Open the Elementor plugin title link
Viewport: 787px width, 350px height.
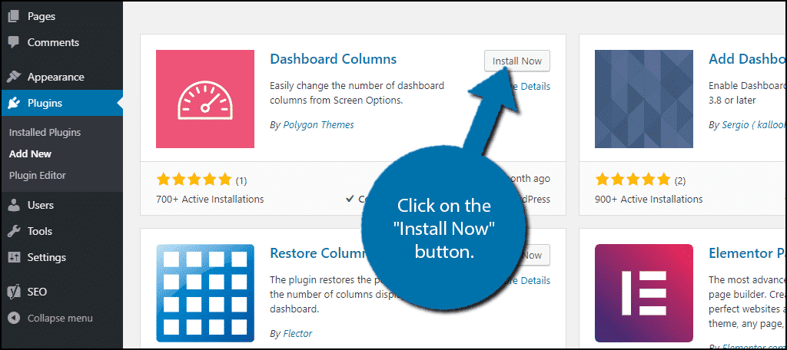pos(747,253)
